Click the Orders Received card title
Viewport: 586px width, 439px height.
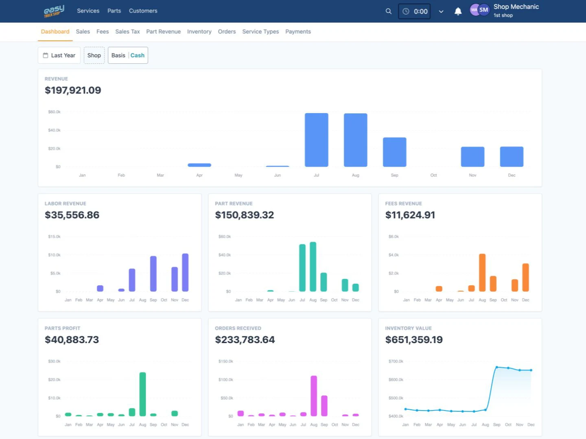pos(238,328)
